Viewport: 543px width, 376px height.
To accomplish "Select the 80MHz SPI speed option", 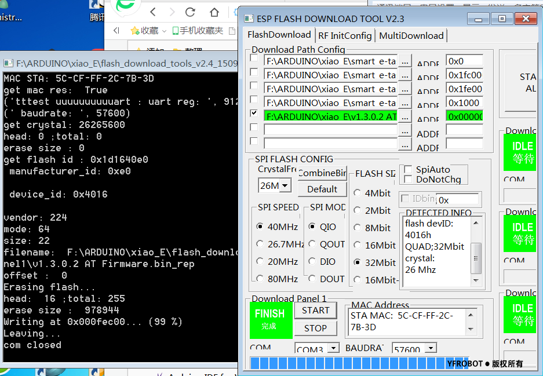I will 260,279.
